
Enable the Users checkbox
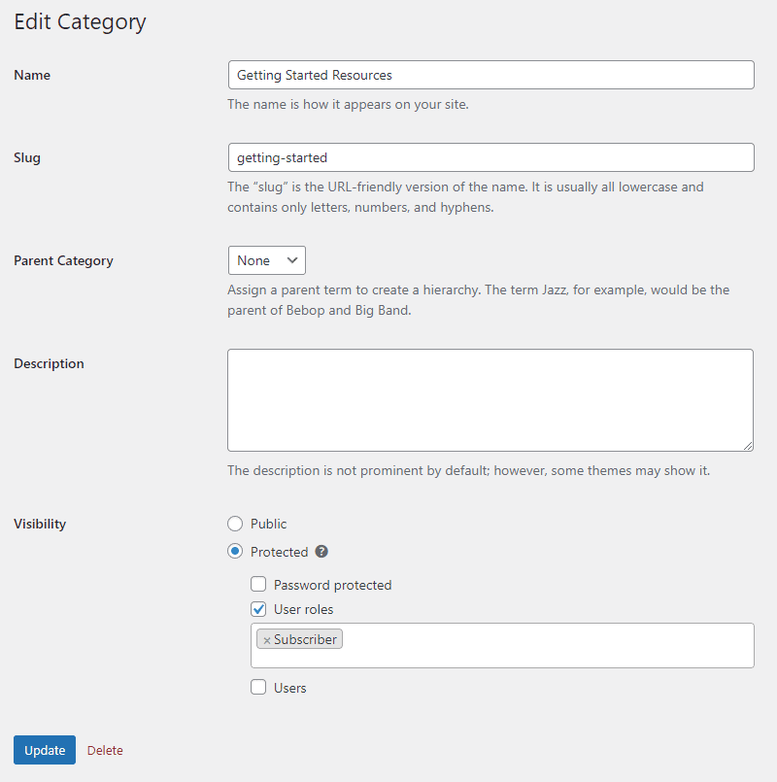tap(258, 687)
